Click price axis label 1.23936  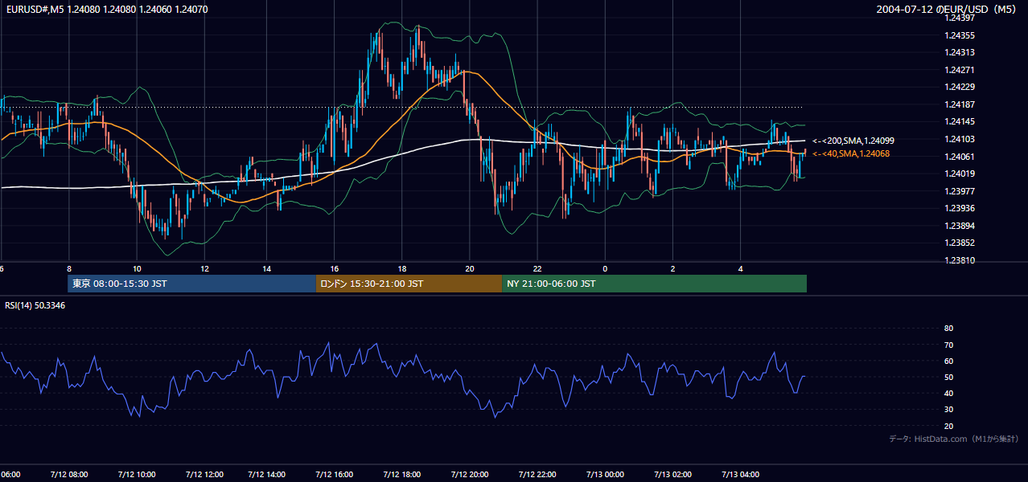960,208
